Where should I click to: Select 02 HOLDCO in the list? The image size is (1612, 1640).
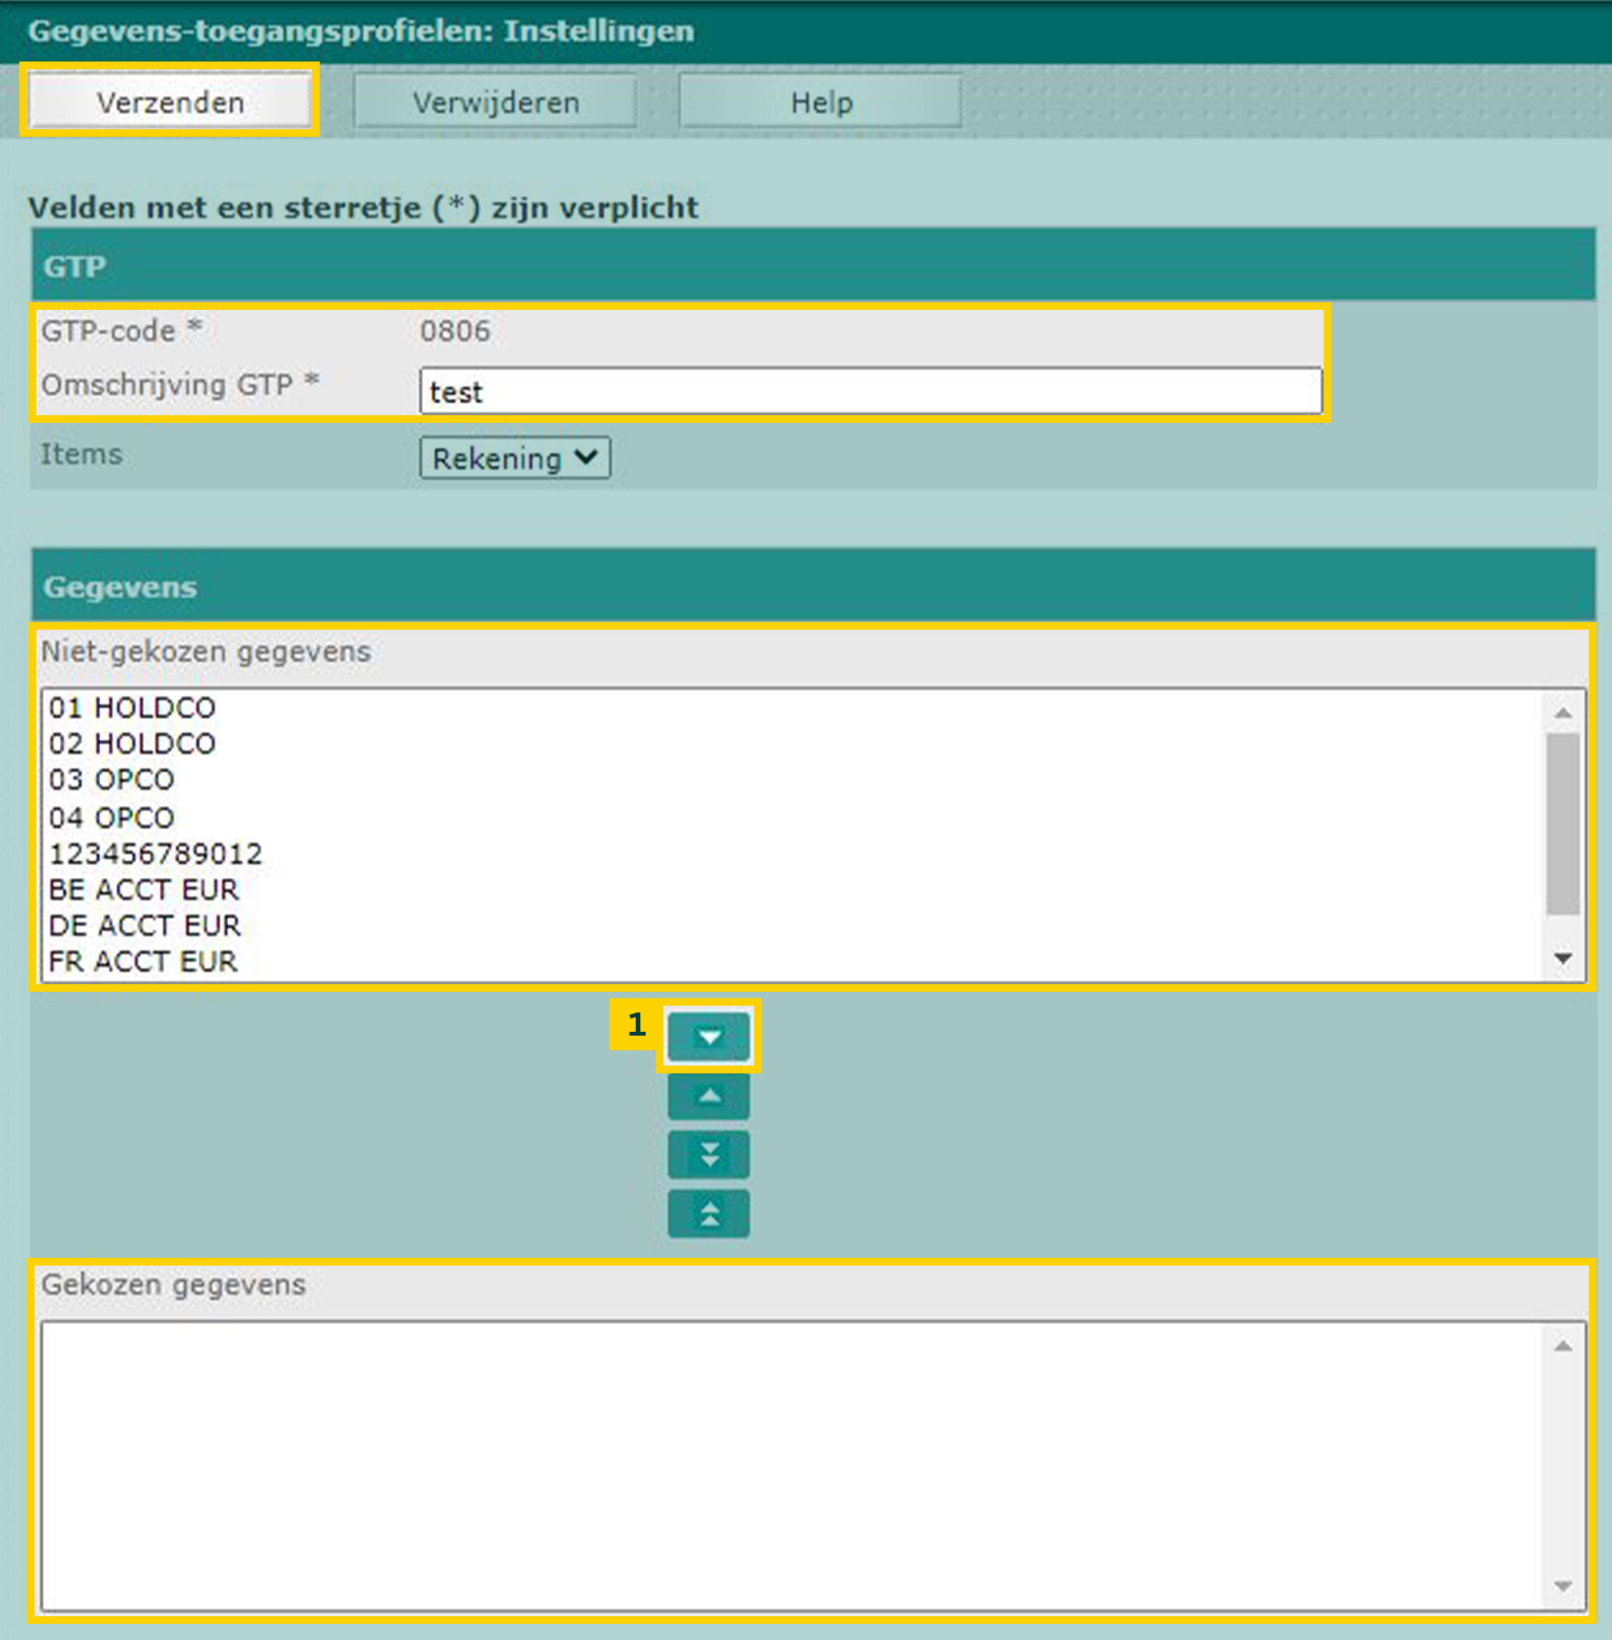132,744
